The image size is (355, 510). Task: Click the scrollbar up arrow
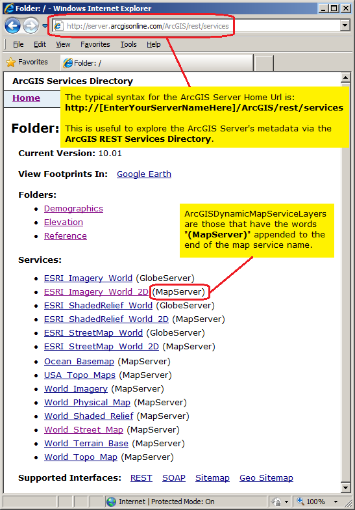click(x=345, y=77)
